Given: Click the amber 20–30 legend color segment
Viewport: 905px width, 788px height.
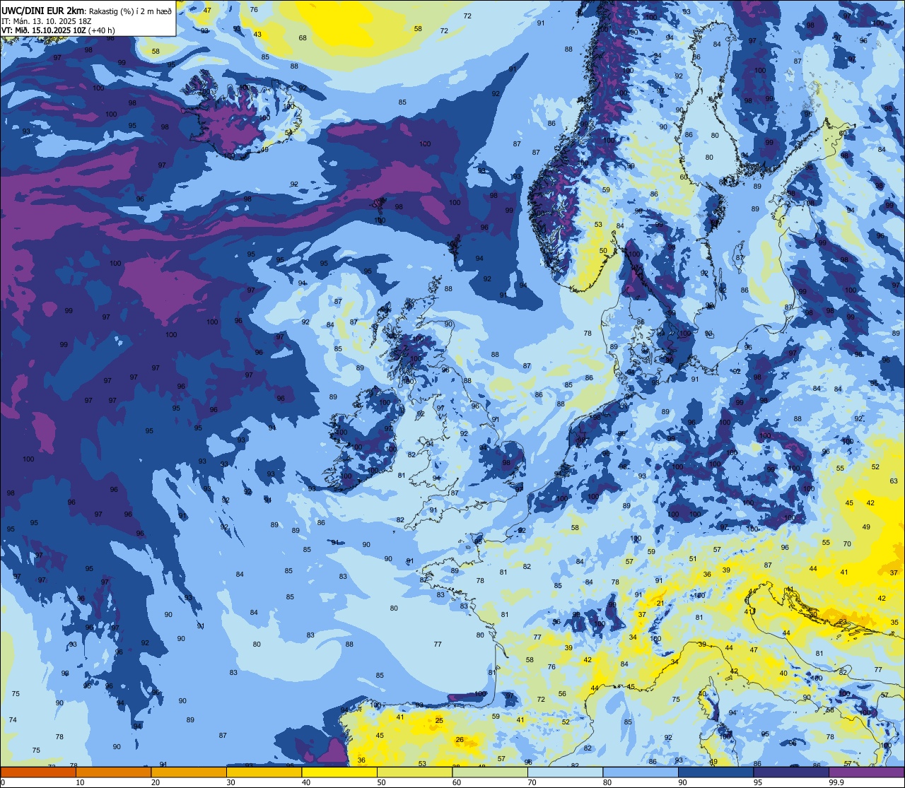Looking at the screenshot, I should tap(189, 772).
